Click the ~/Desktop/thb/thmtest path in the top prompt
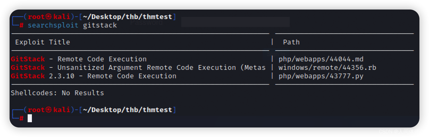Screen dimensions: 429x137 pyautogui.click(x=128, y=17)
